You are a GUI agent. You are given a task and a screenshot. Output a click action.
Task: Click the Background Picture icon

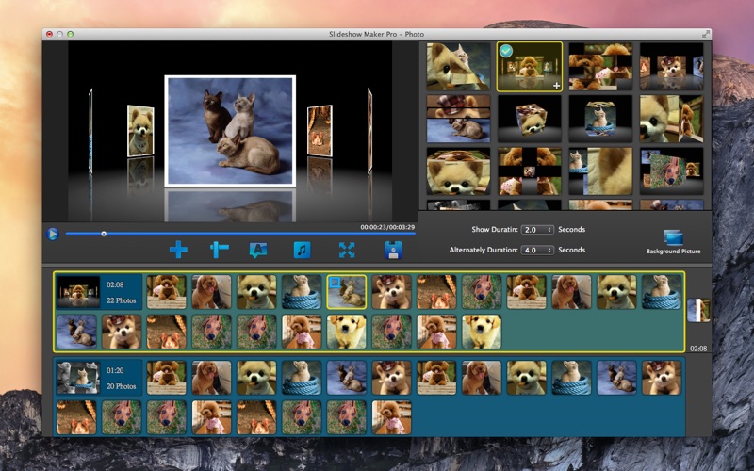pyautogui.click(x=673, y=238)
